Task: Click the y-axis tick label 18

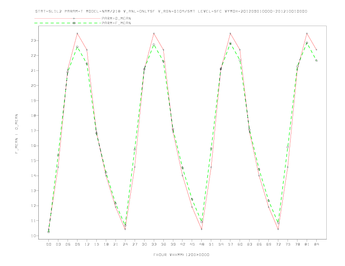Action: 33,116
